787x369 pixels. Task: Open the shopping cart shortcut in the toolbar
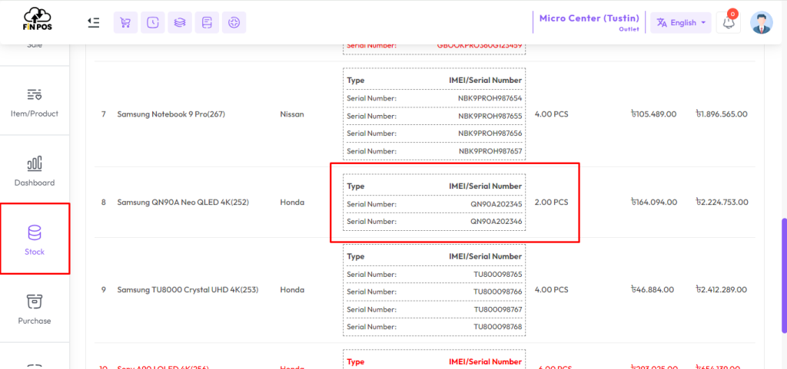[125, 22]
